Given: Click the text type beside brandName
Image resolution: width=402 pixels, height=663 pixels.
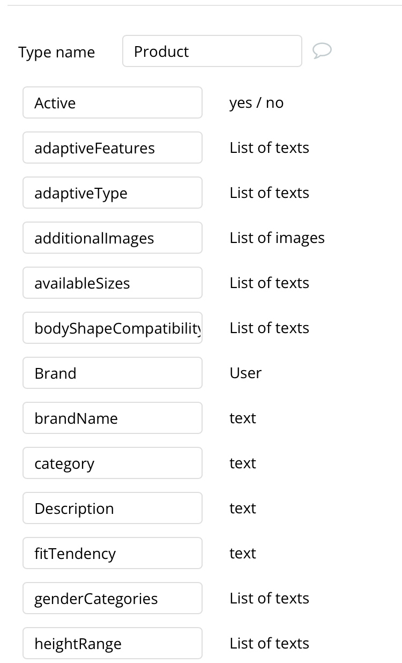Looking at the screenshot, I should [x=243, y=418].
